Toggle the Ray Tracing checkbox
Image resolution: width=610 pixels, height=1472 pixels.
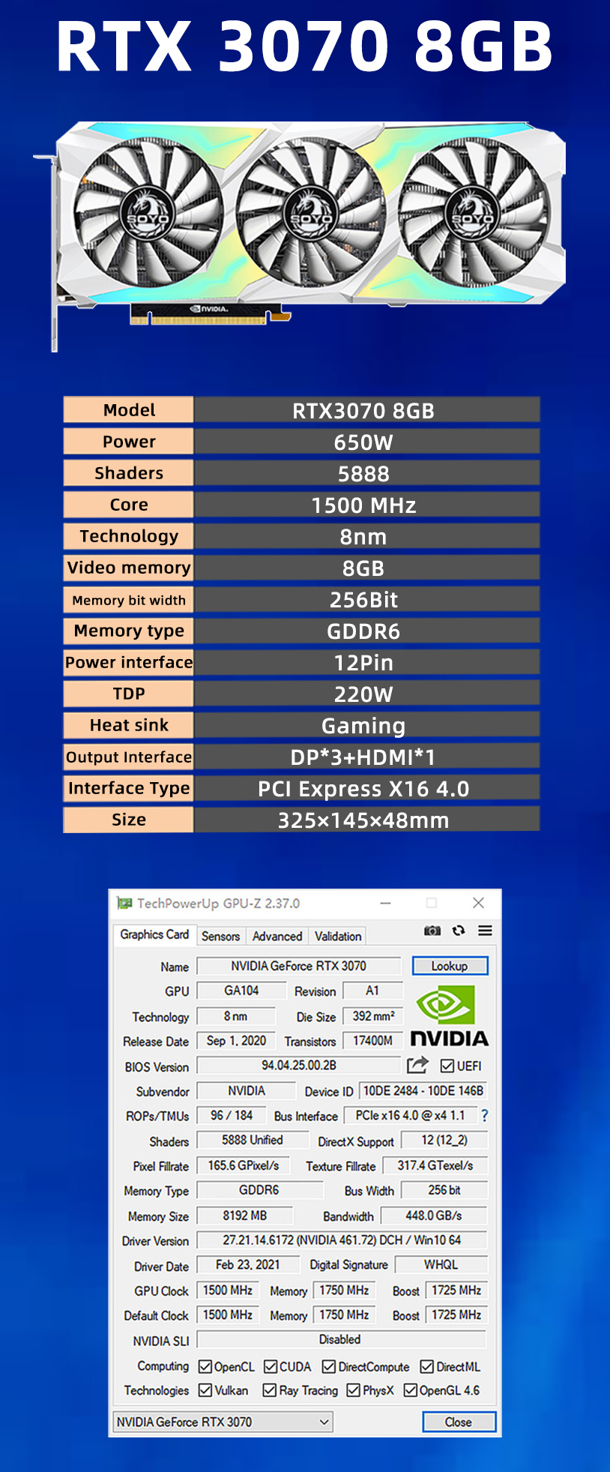[x=270, y=1390]
